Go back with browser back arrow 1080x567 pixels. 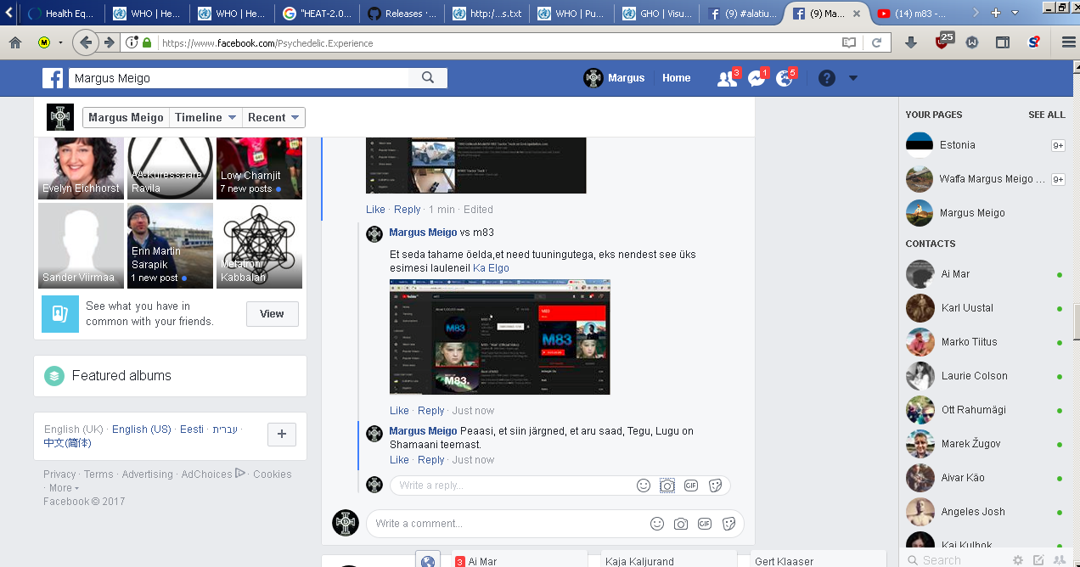click(x=84, y=42)
